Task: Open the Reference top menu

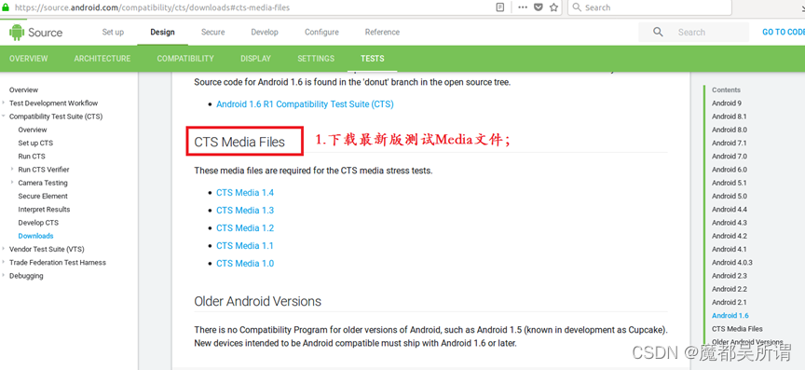Action: 382,32
